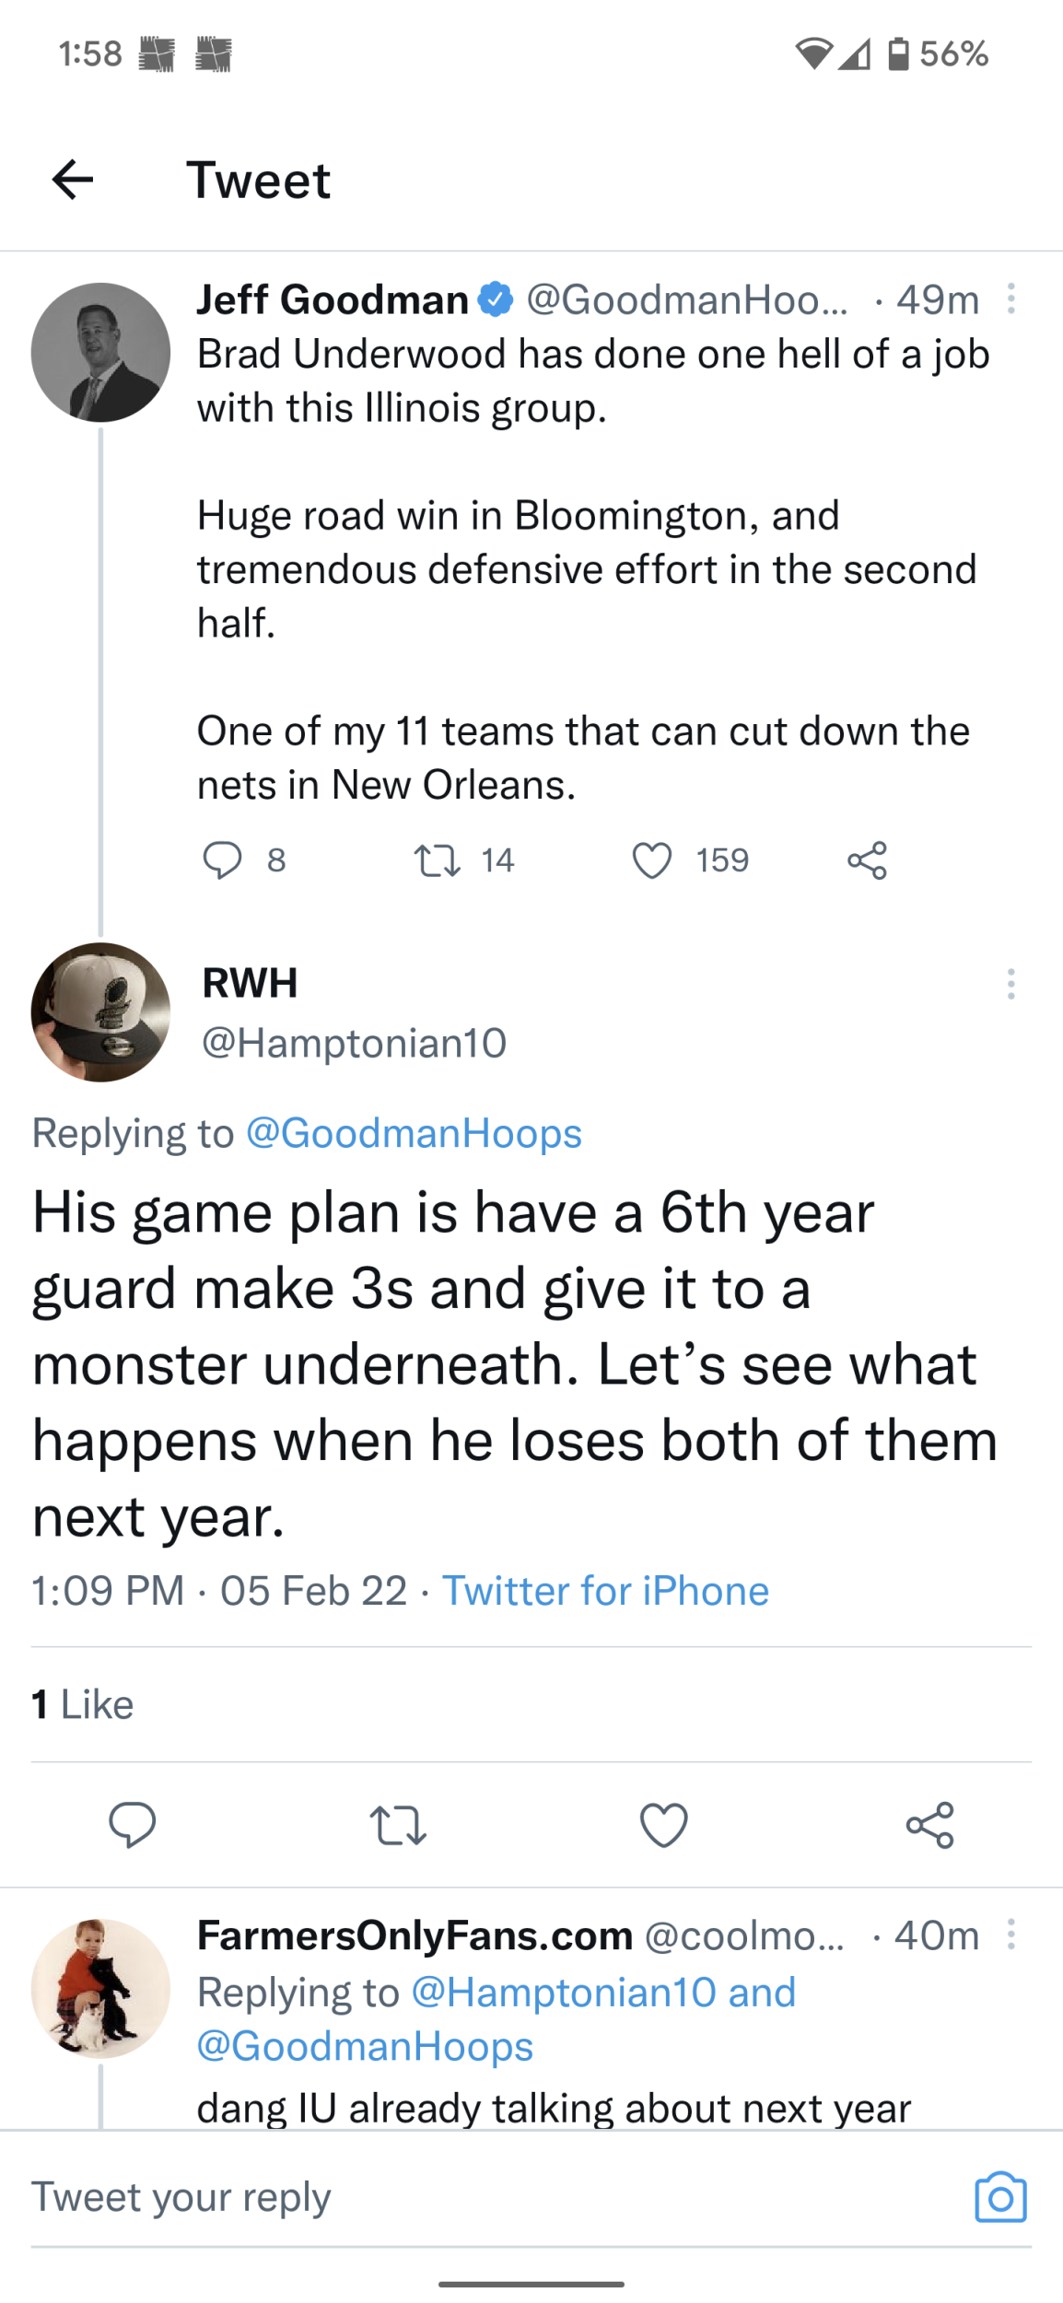Open RWH's profile picture

pyautogui.click(x=100, y=1011)
